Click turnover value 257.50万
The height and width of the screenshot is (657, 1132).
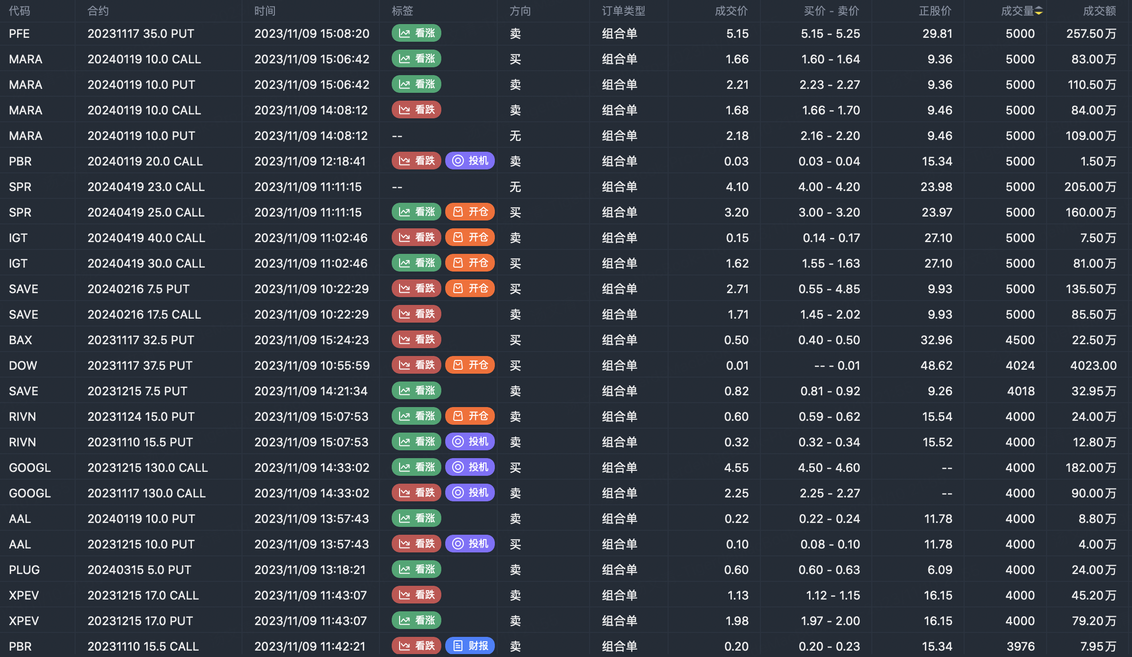(x=1091, y=33)
